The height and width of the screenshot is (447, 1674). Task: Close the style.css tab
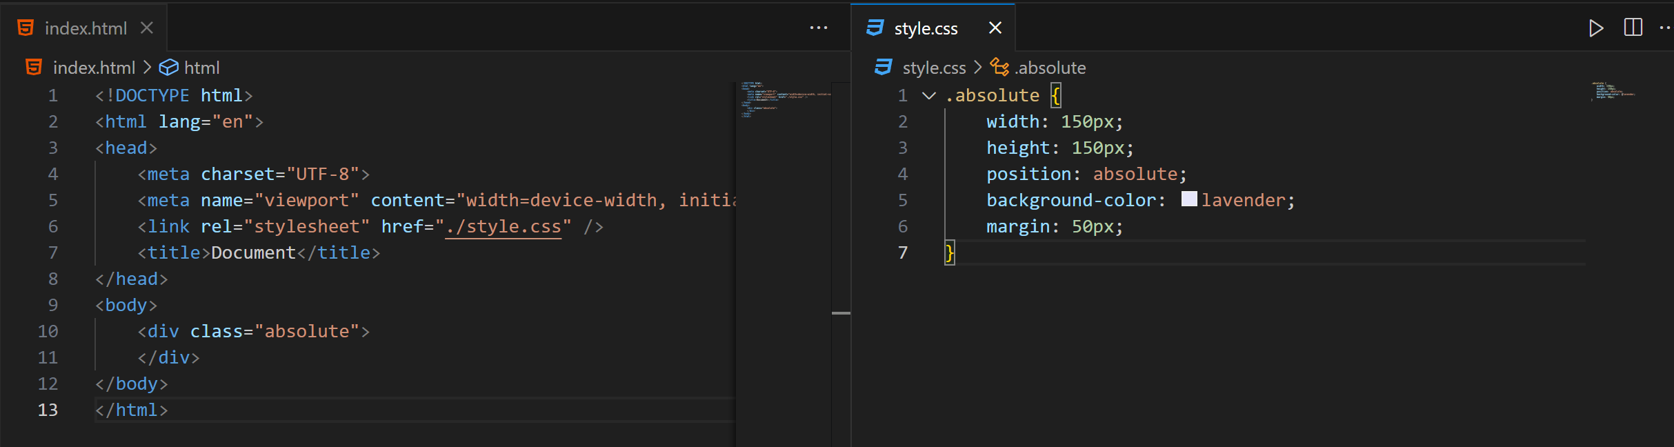[x=995, y=28]
